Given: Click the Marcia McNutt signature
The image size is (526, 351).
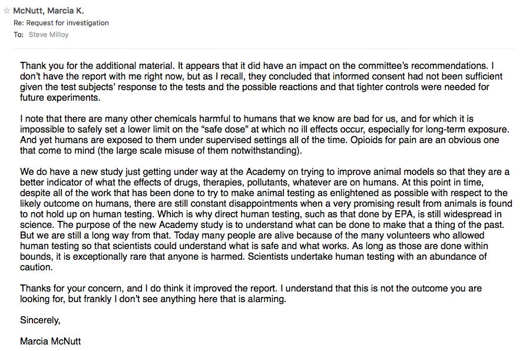Looking at the screenshot, I should point(50,341).
